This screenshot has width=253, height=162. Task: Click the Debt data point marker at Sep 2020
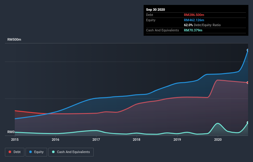[248, 83]
